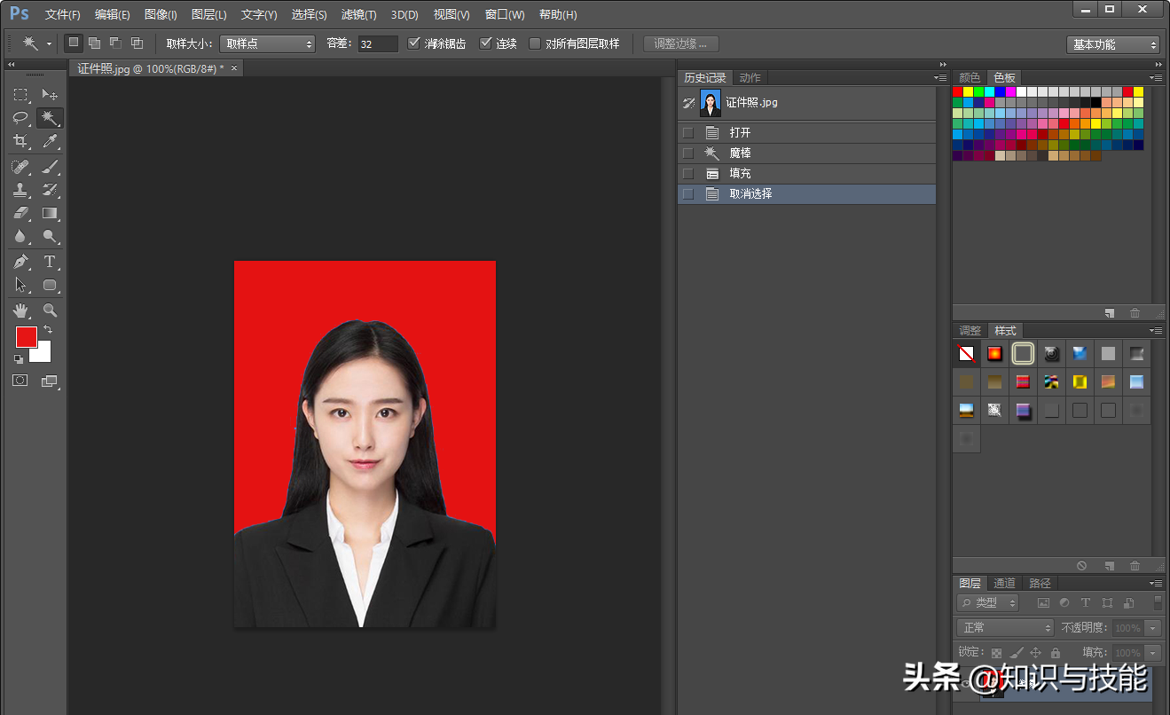Switch to the 通道 tab

click(x=1004, y=583)
